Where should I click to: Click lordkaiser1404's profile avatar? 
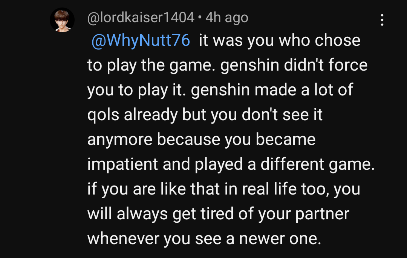point(62,20)
